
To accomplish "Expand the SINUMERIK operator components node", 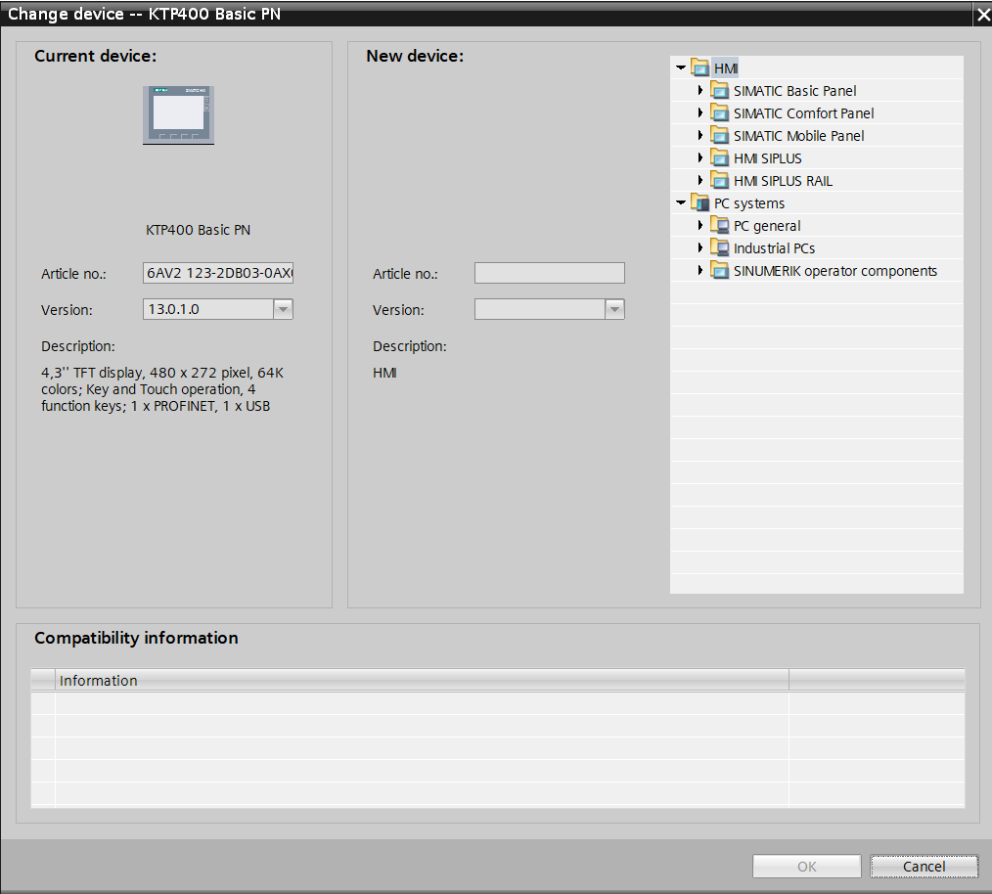I will tap(699, 271).
